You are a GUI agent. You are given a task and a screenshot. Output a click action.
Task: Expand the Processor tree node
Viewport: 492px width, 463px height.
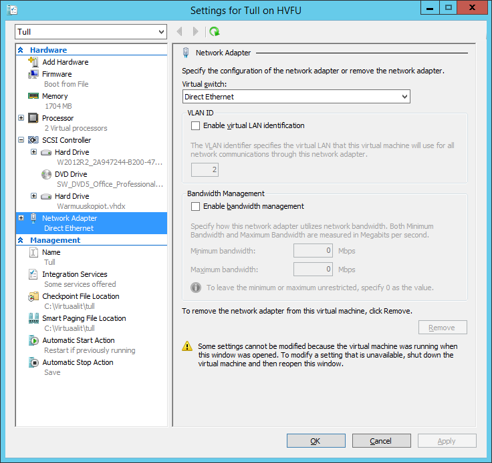[x=21, y=118]
